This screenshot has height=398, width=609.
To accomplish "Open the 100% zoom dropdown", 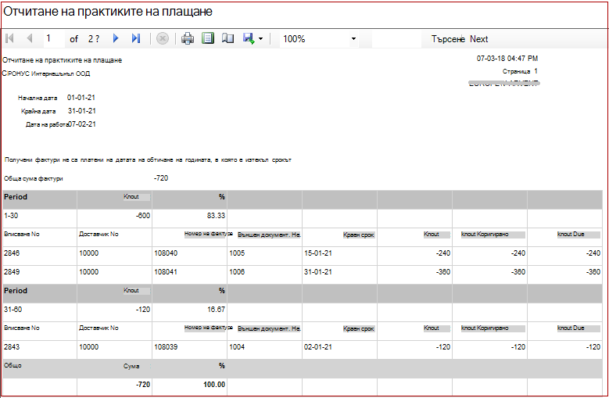I will [353, 39].
